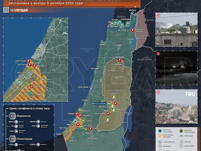201x151 pixels.
Task: Click the Назарет town label
Action: (x=118, y=45)
